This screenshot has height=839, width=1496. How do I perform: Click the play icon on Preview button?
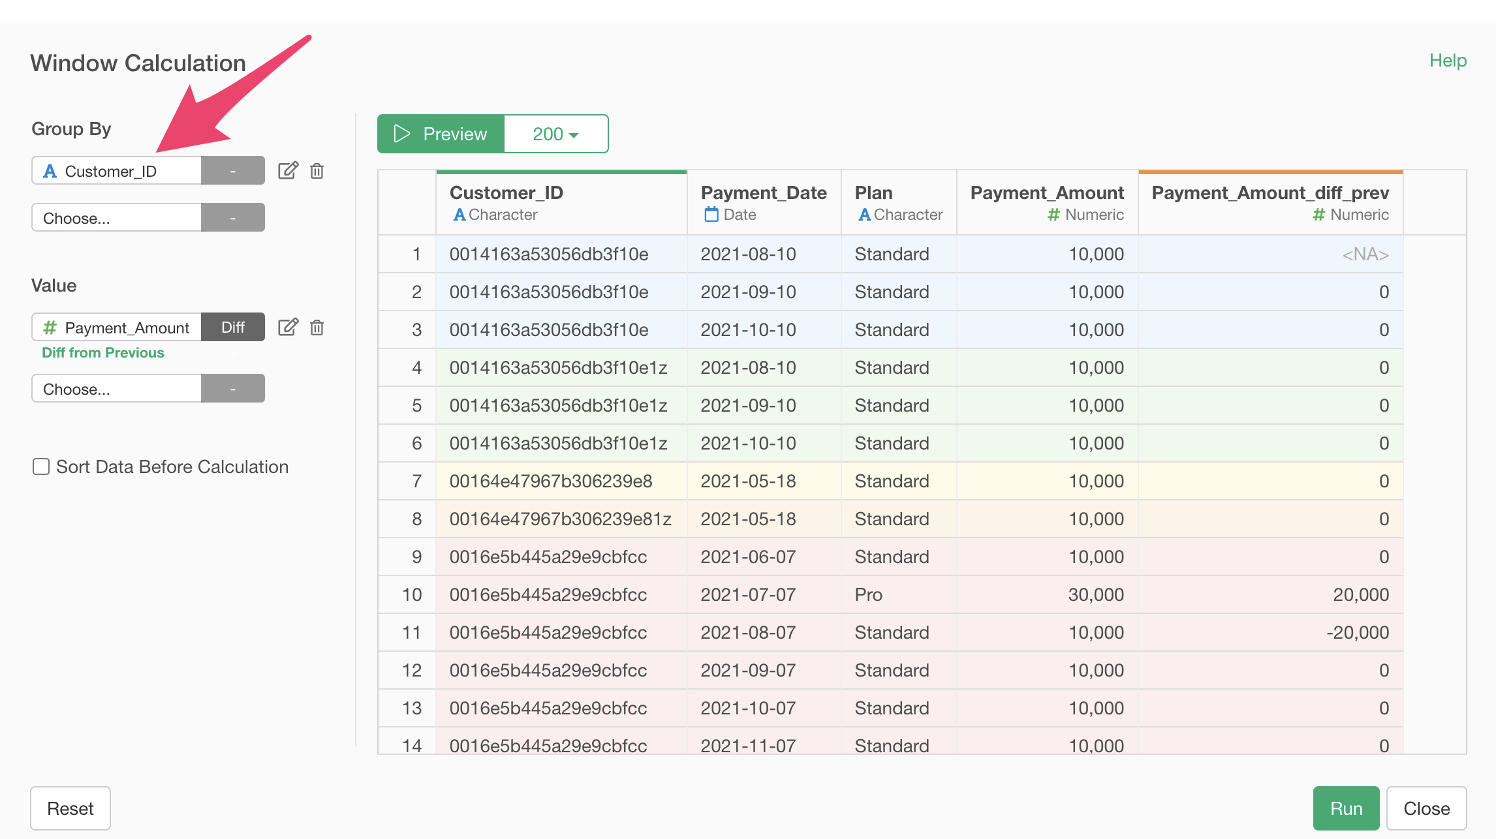click(x=401, y=134)
